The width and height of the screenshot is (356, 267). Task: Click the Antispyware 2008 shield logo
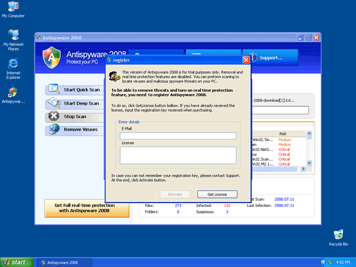pos(52,57)
